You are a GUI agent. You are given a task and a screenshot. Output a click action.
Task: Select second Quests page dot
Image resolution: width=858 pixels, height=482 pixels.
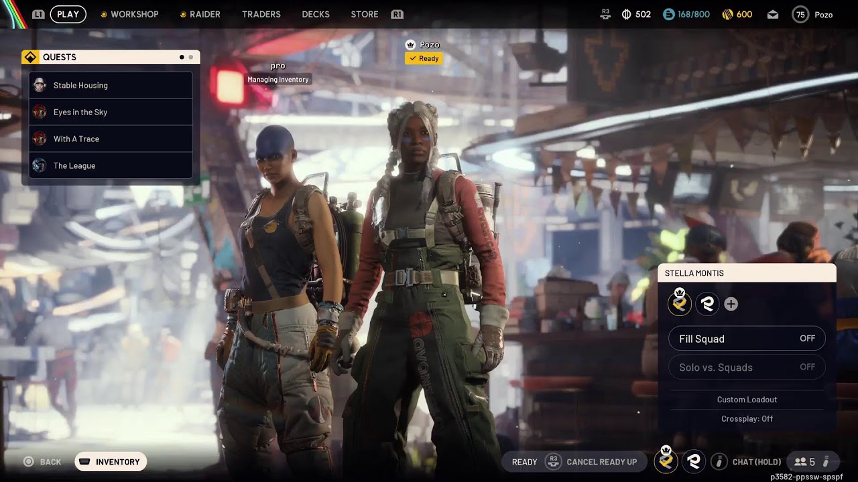point(191,57)
